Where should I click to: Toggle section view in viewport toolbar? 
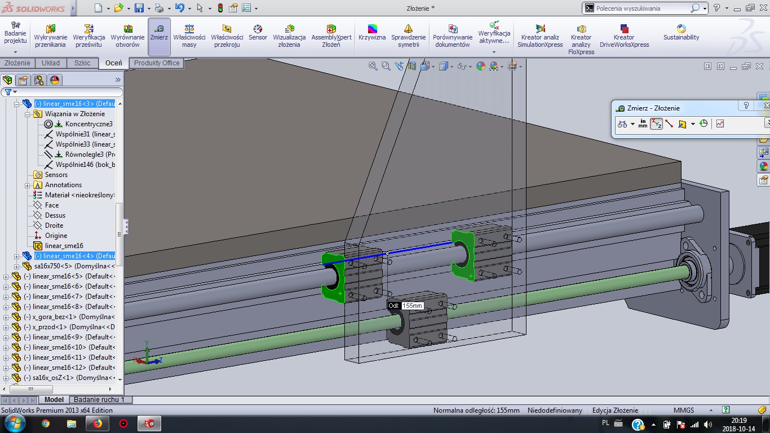point(412,66)
